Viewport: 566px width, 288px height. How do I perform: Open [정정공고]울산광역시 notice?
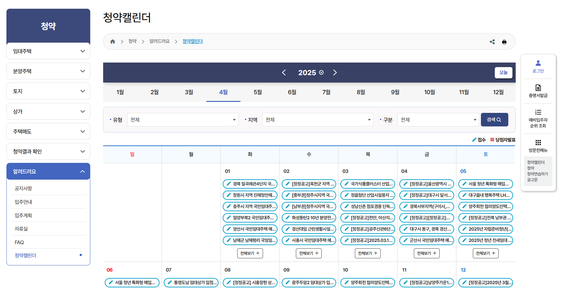(x=427, y=184)
